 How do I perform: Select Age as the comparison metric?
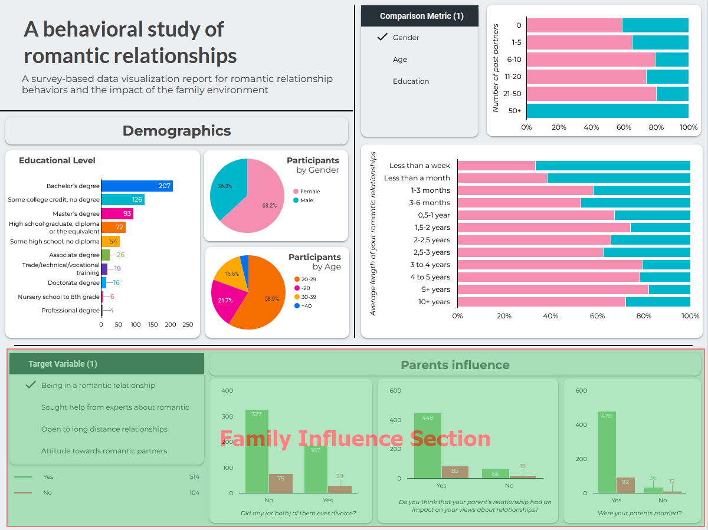point(399,60)
